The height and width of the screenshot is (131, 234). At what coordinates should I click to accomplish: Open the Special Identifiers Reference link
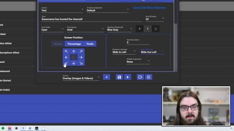coord(150,8)
